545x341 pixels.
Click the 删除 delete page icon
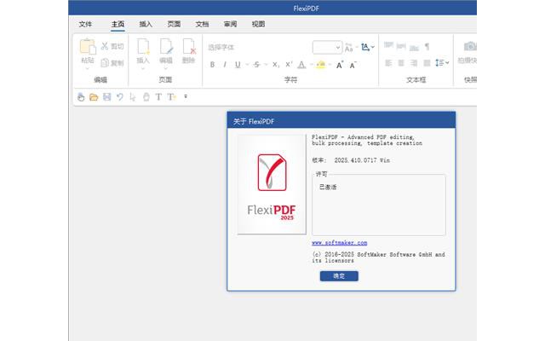pos(189,47)
